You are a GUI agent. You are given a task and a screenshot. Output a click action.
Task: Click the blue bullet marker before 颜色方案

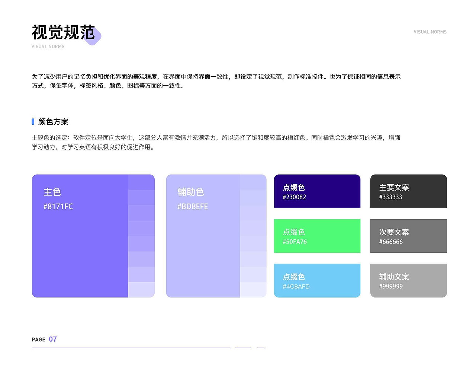tap(33, 121)
